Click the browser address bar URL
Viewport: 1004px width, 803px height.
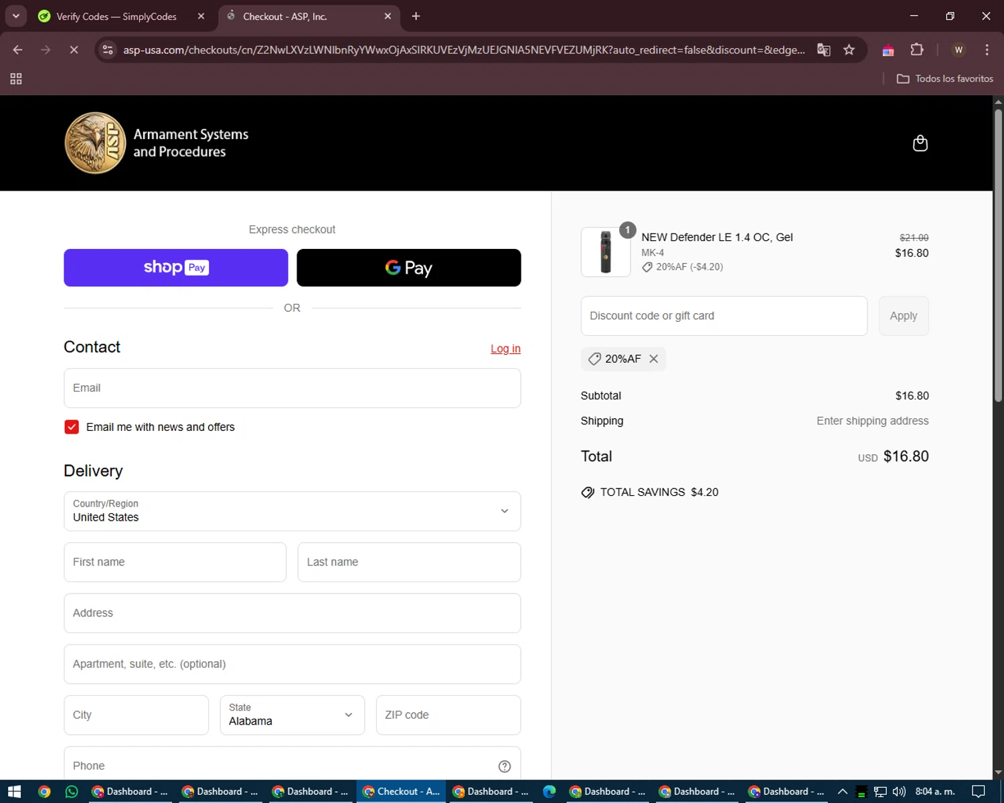tap(464, 50)
